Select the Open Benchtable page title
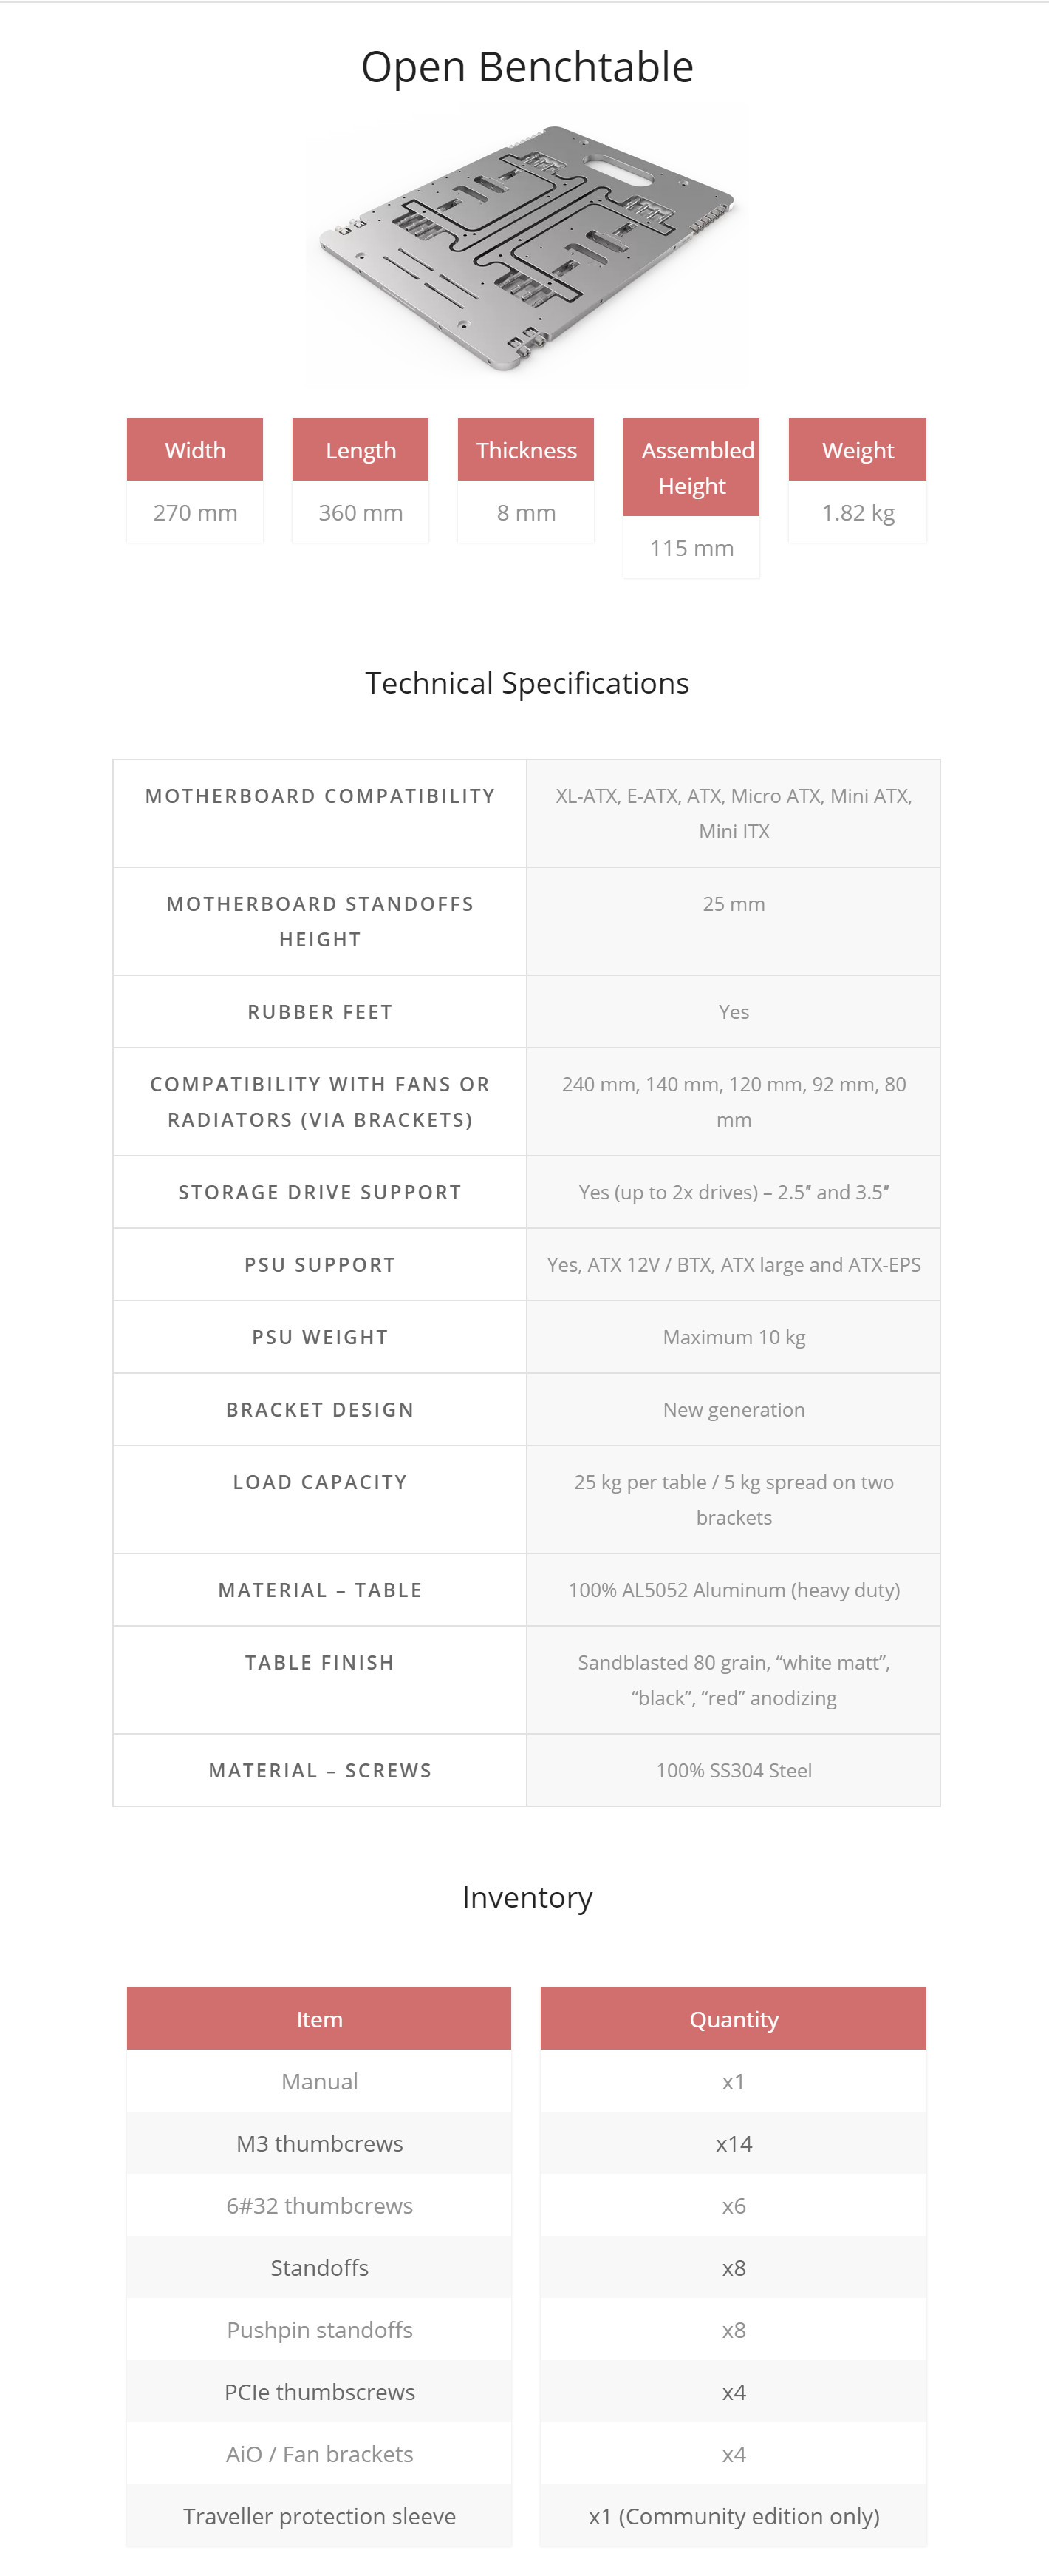This screenshot has height=2576, width=1049. [x=527, y=67]
